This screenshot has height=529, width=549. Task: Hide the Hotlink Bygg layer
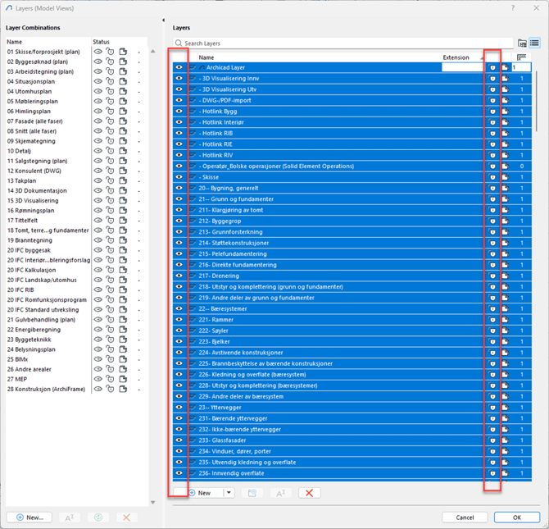tap(179, 111)
